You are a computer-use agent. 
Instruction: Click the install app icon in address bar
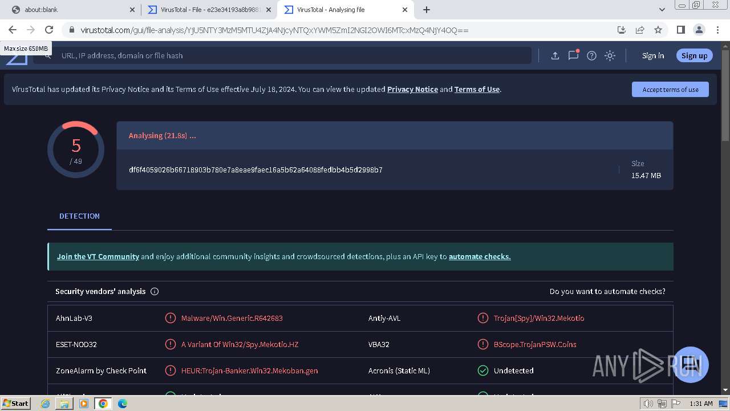pos(622,30)
